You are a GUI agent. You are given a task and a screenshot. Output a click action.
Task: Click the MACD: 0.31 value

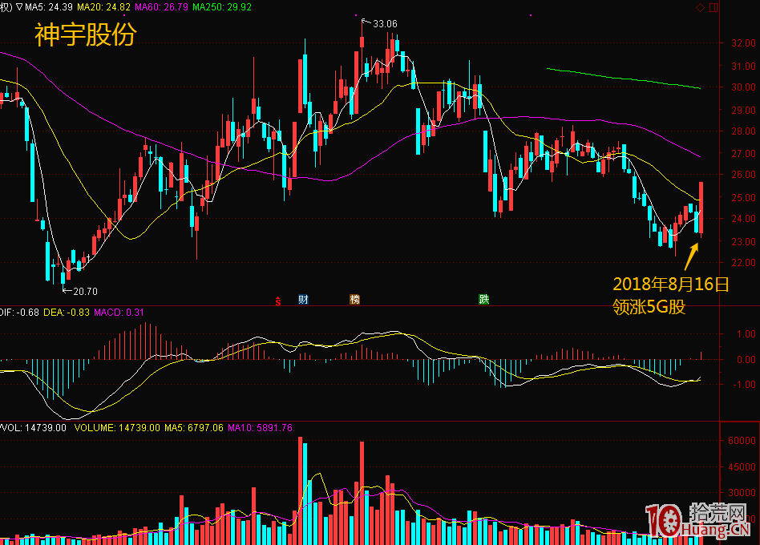[x=119, y=313]
